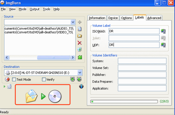This screenshot has height=115, width=175.
Task: Click the source list left scroll arrow
Action: pyautogui.click(x=7, y=57)
